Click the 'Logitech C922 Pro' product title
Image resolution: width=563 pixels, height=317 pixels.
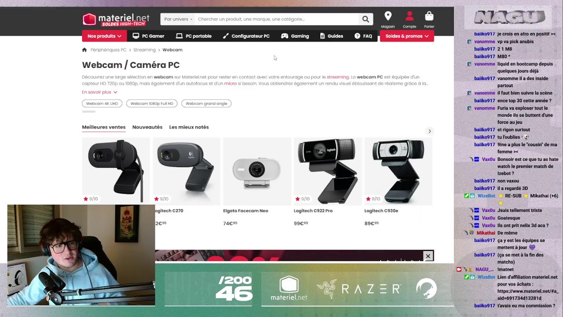tap(313, 211)
